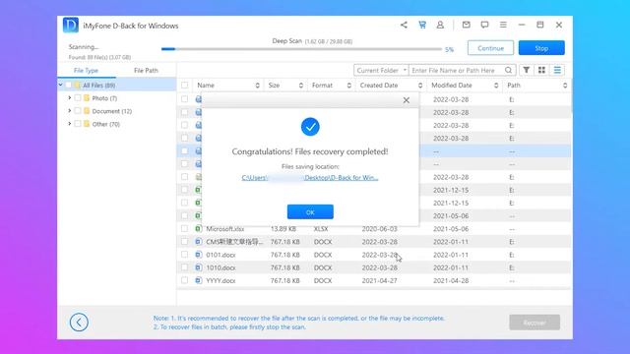Check the Microsoft.xlsx row checkbox
The height and width of the screenshot is (354, 630).
click(x=184, y=229)
